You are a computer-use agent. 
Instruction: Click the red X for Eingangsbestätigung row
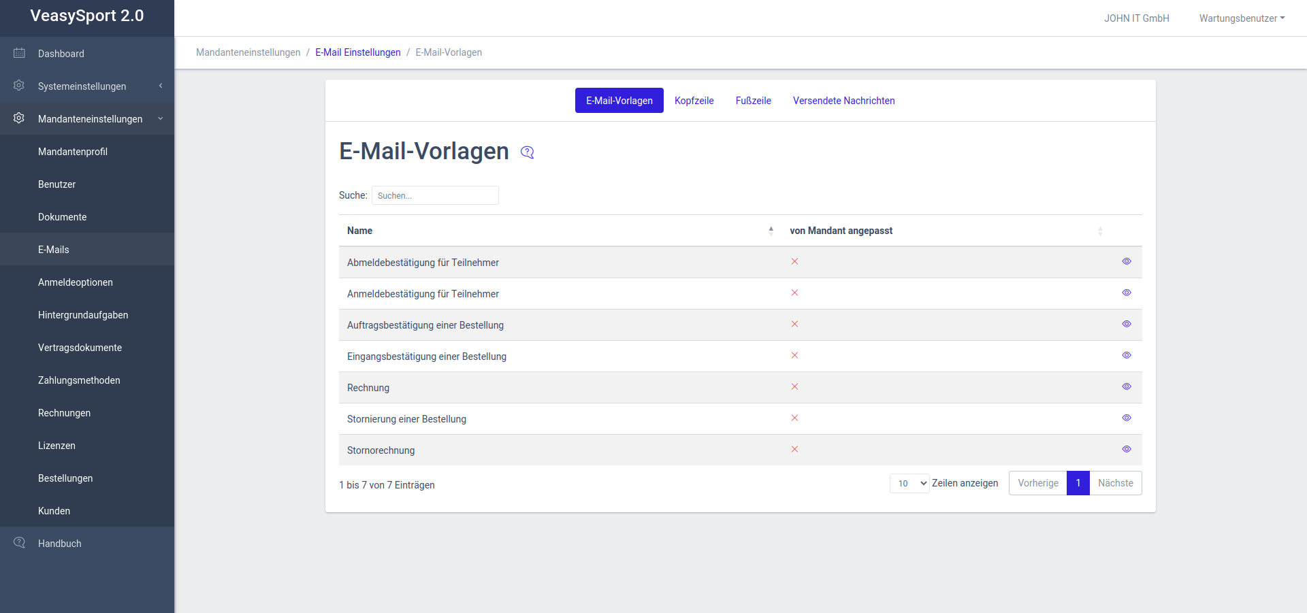click(x=794, y=355)
